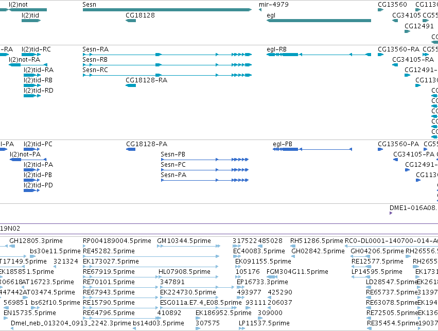This screenshot has width=438, height=331.
Task: Select the Sesn gene bar
Action: pos(167,10)
